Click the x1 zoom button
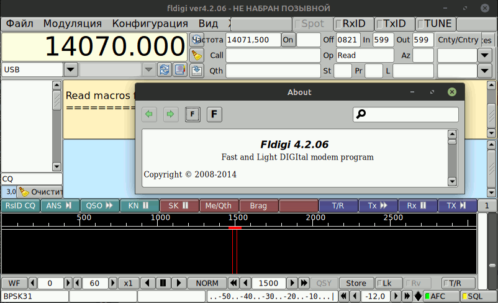 pos(129,283)
